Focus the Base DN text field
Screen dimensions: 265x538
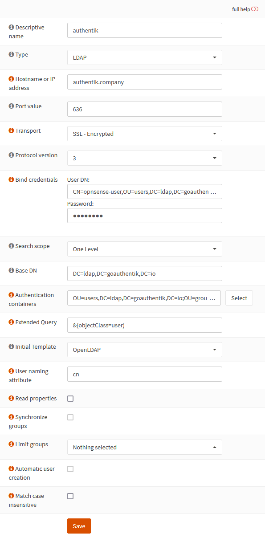point(144,273)
